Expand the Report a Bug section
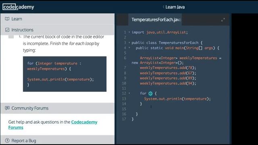 [57, 140]
